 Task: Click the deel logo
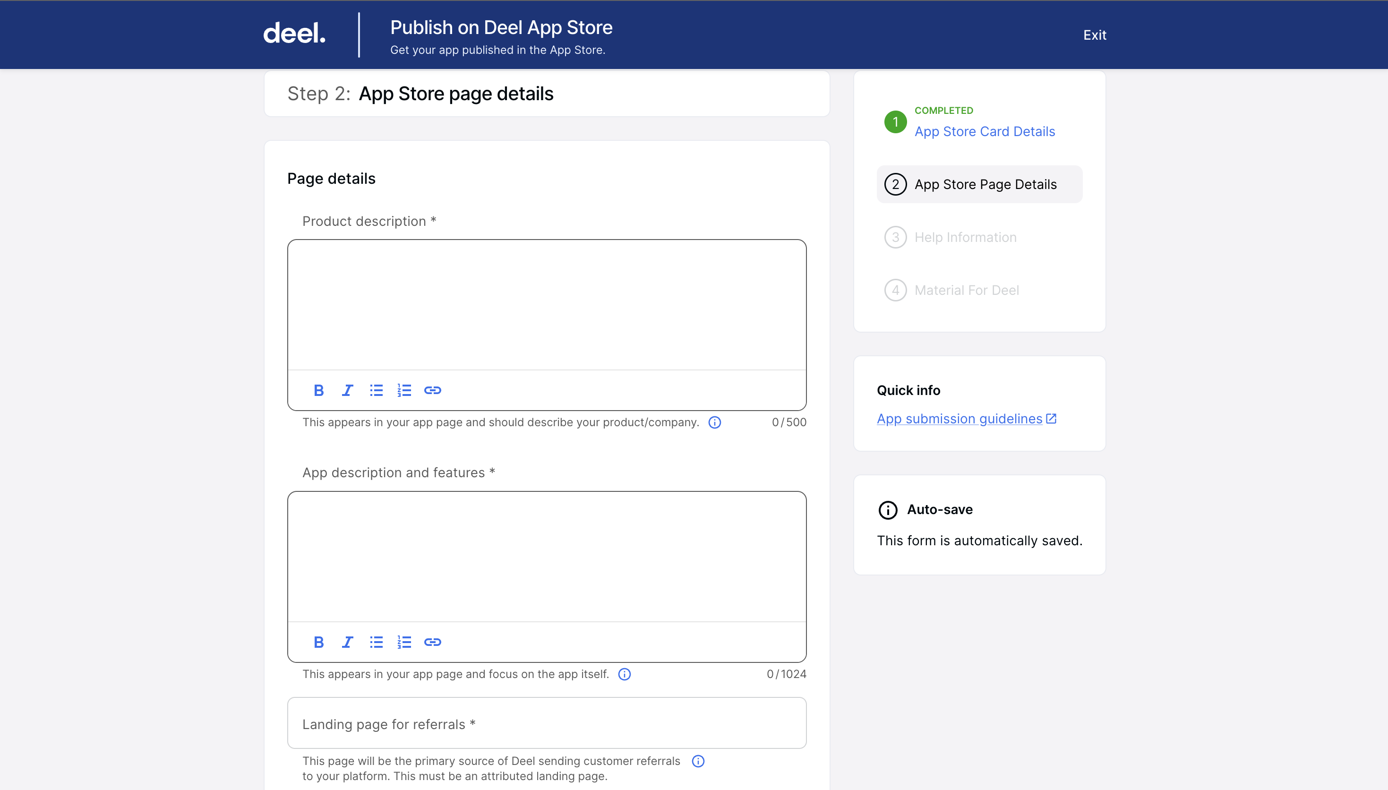tap(294, 34)
